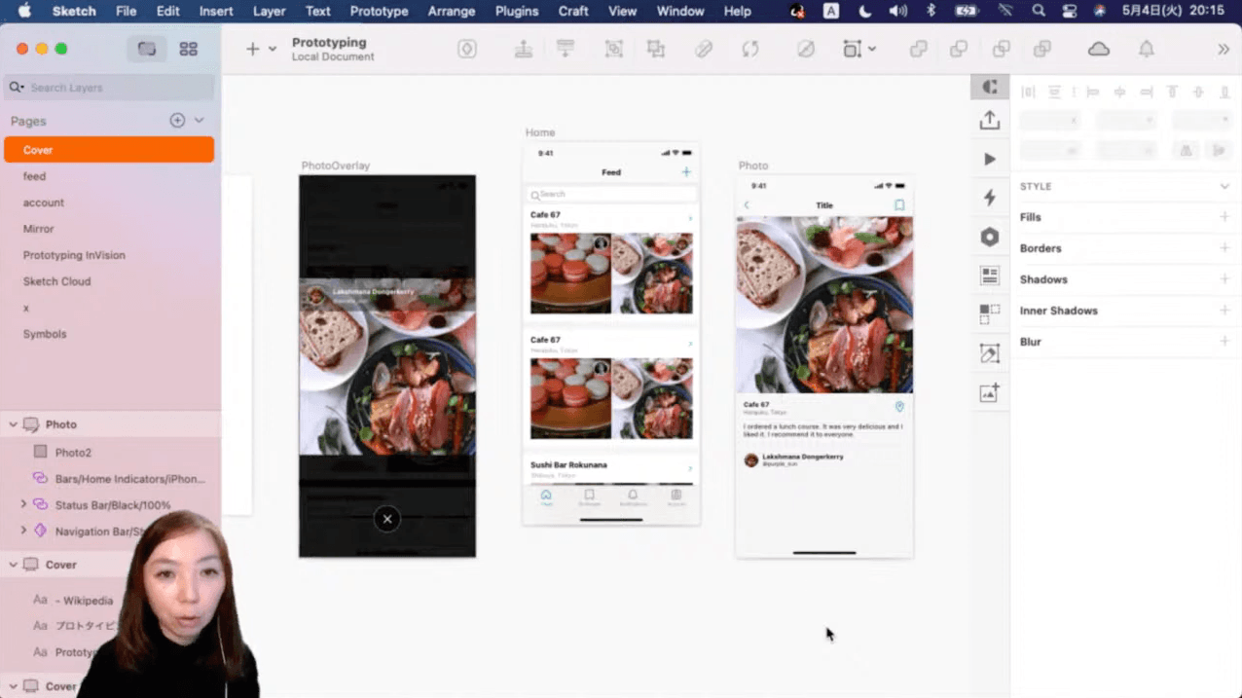Click the Craft Stock image icon
Image resolution: width=1242 pixels, height=698 pixels.
click(990, 392)
